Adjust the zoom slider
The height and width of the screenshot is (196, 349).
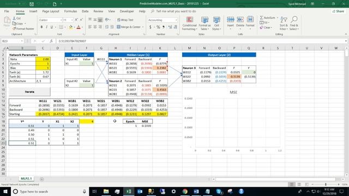pyautogui.click(x=326, y=185)
